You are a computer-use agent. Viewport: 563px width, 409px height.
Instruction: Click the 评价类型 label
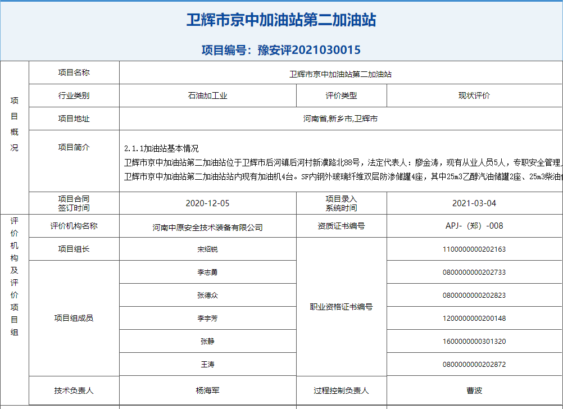point(341,96)
